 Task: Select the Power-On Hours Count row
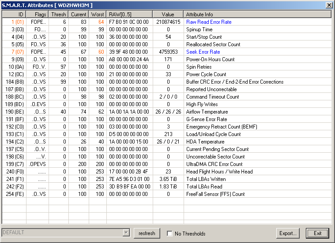[x=210, y=59]
